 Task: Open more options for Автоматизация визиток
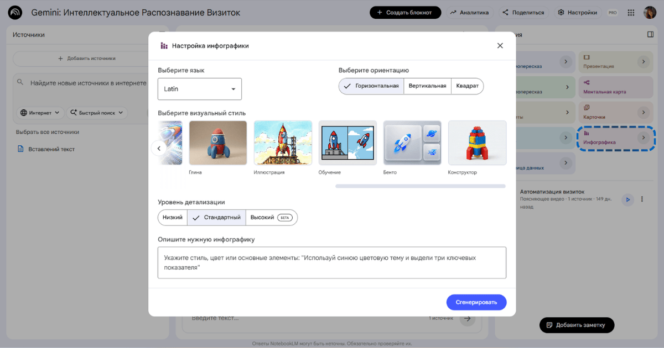(642, 199)
